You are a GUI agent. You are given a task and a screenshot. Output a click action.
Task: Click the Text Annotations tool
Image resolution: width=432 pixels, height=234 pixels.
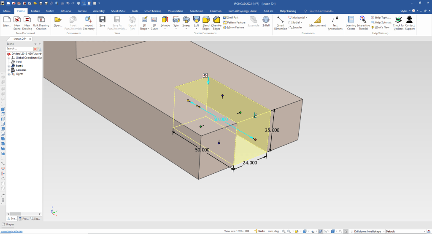point(335,21)
